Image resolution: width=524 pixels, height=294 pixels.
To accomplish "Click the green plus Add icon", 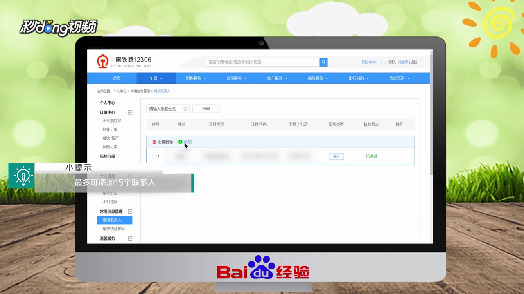I will coord(180,142).
